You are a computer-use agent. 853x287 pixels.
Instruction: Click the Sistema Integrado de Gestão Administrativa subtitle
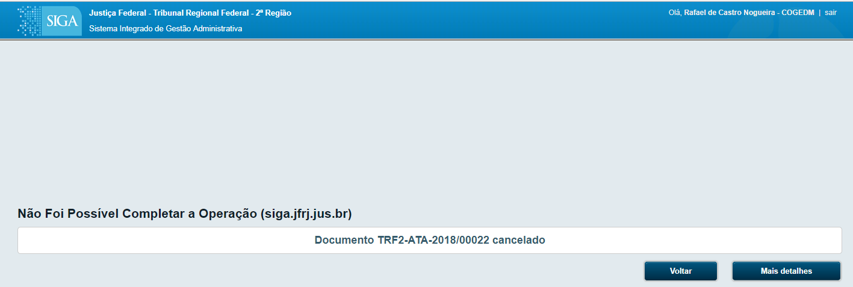pyautogui.click(x=166, y=28)
